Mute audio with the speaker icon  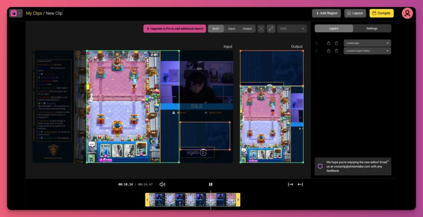point(162,184)
